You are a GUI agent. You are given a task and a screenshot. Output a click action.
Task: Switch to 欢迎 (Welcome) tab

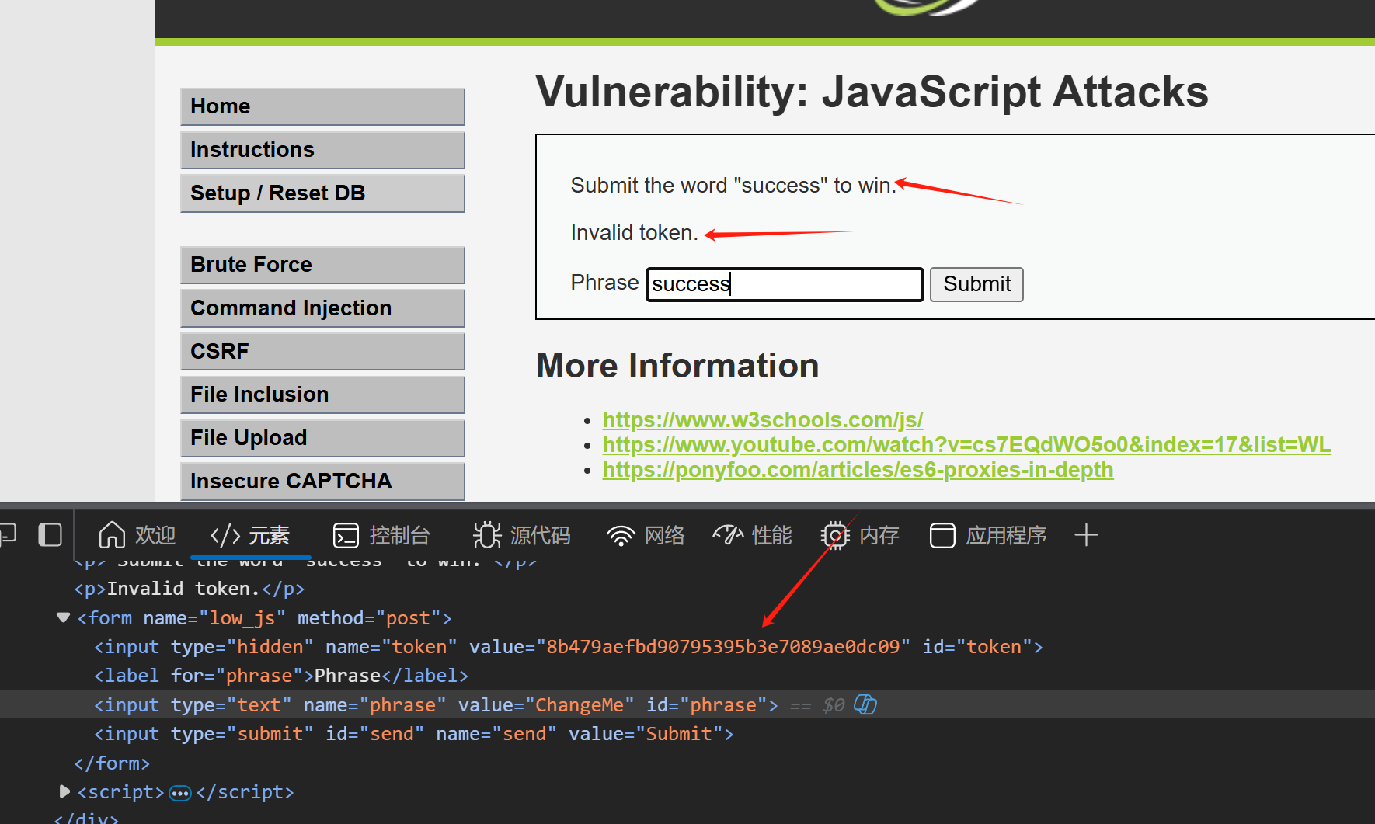[137, 535]
